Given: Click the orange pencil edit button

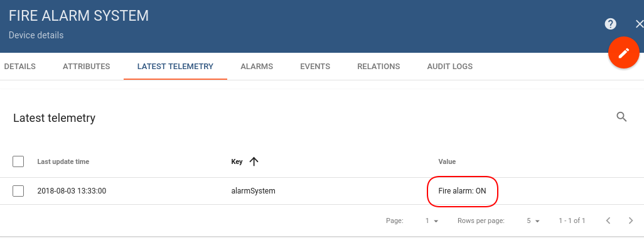Looking at the screenshot, I should coord(623,53).
